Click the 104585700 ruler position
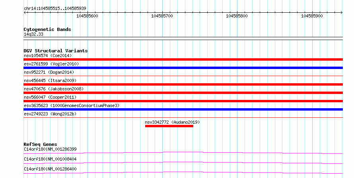The width and height of the screenshot is (354, 178). (162, 16)
